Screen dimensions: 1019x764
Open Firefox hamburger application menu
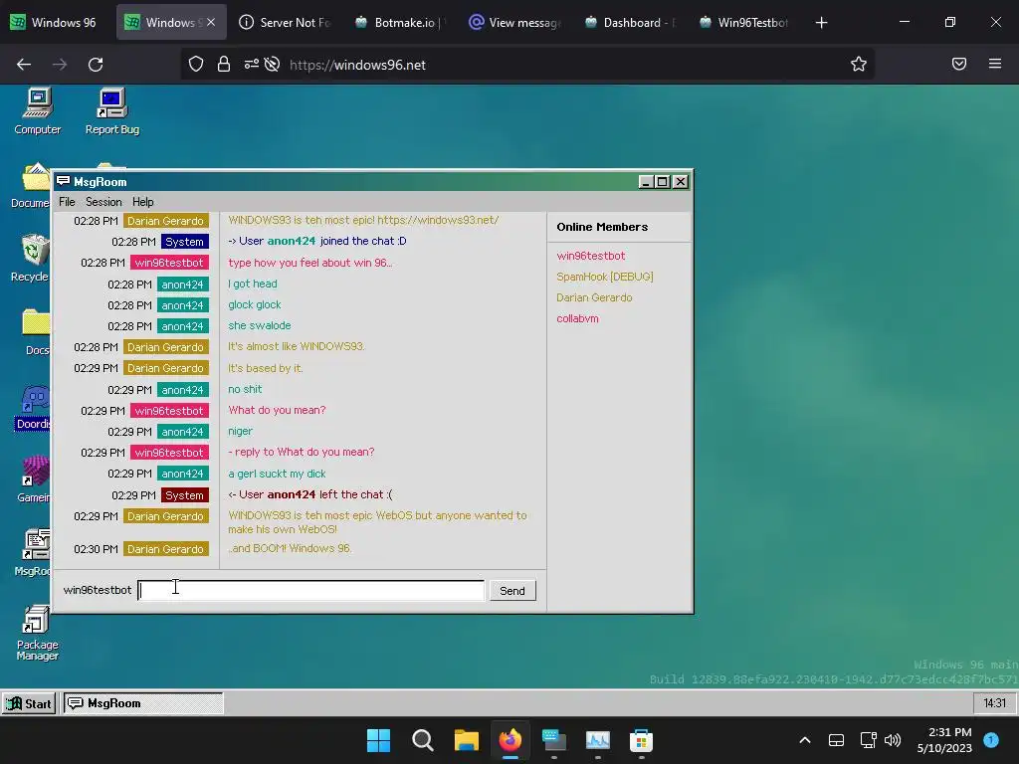tap(995, 64)
